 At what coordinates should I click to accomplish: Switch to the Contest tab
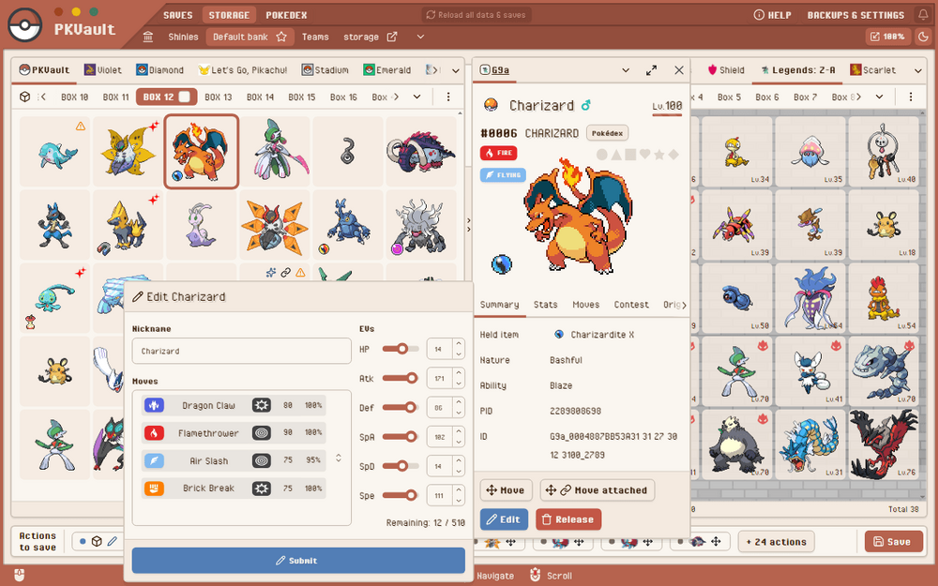pyautogui.click(x=631, y=305)
